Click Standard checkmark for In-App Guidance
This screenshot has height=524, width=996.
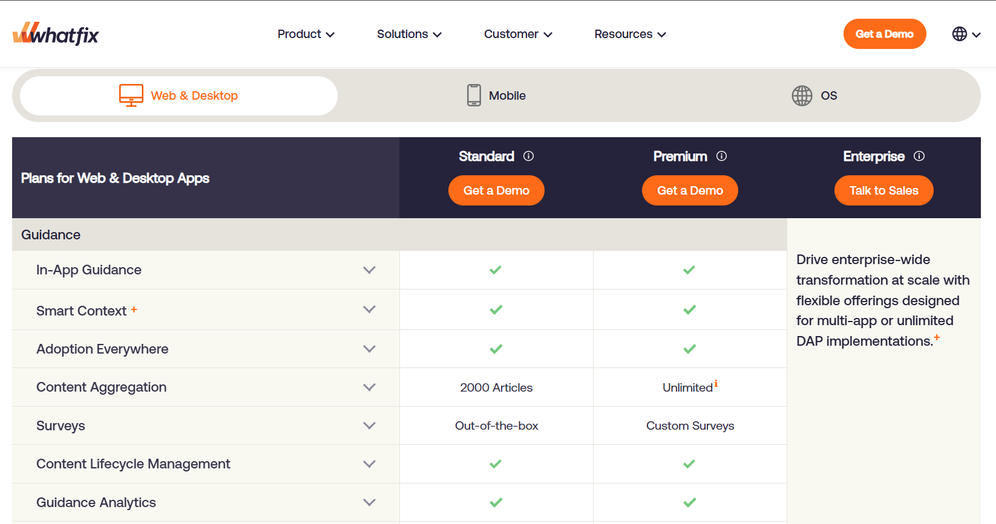pos(496,270)
